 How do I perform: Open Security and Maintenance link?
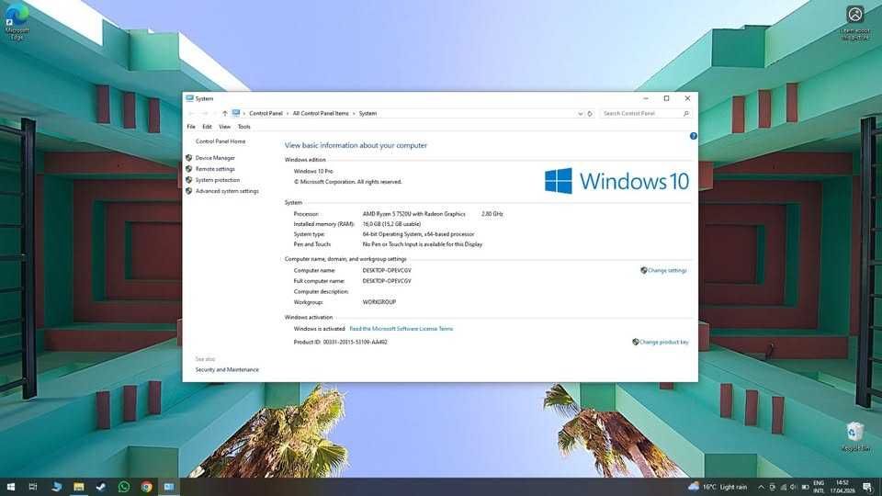click(x=227, y=369)
